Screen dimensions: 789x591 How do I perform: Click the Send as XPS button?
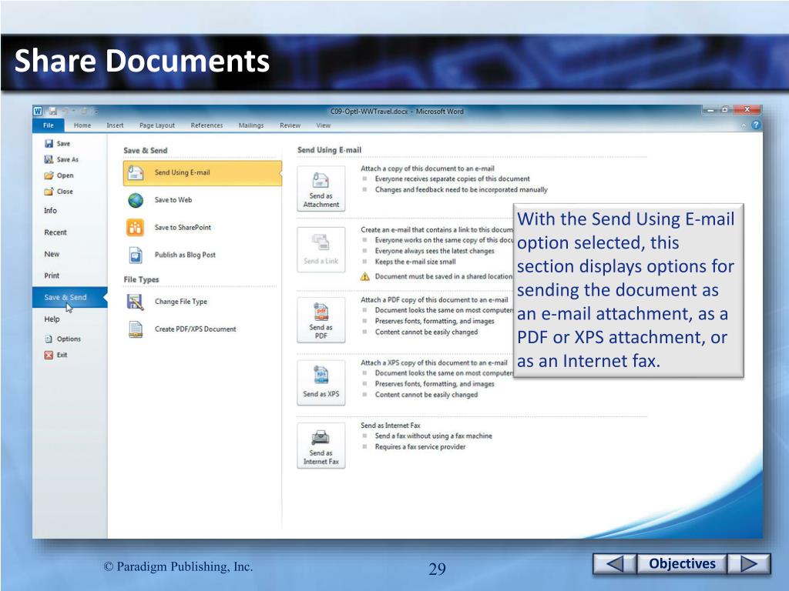pos(321,383)
